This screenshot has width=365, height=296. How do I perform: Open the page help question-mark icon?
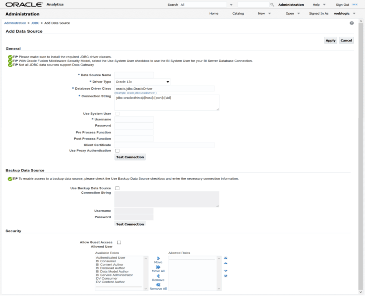click(351, 23)
